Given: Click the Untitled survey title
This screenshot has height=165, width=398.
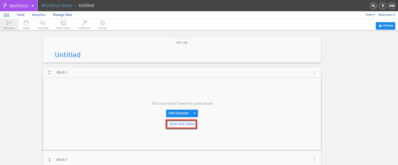Looking at the screenshot, I should 68,55.
